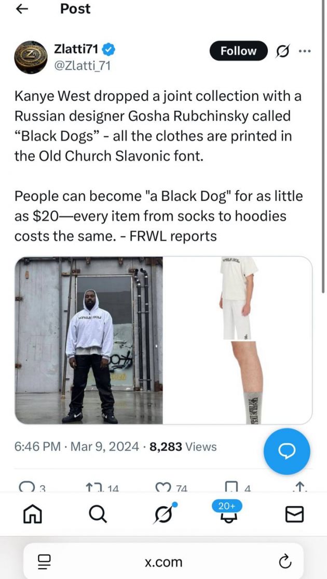Tap the blue floating reply bubble button
This screenshot has width=327, height=579.
287,451
